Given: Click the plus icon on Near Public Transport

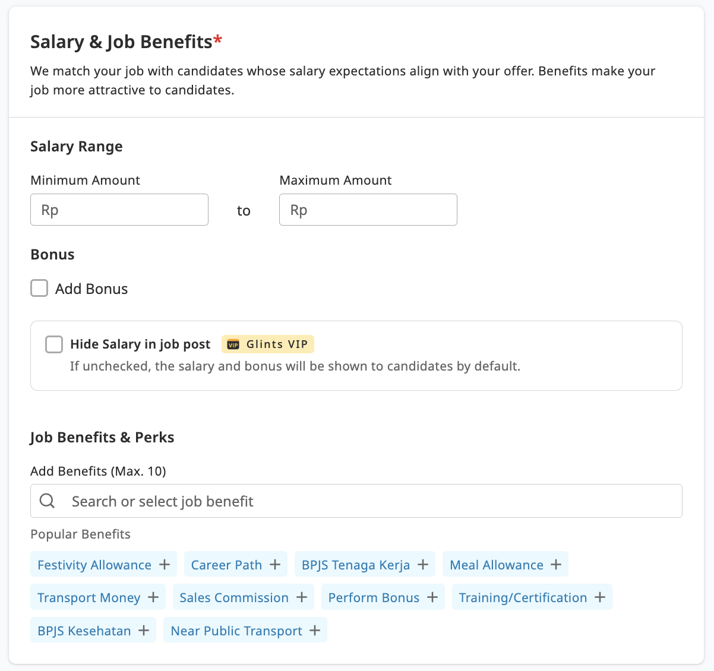Looking at the screenshot, I should tap(315, 630).
